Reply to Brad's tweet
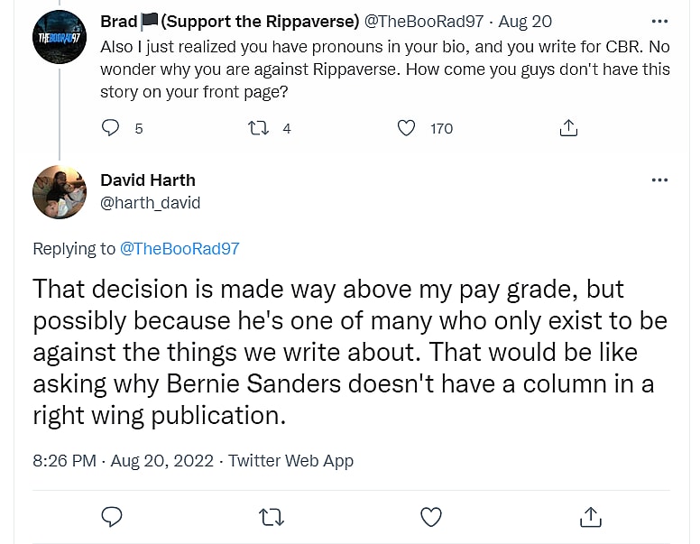Screen dimensions: 700x544 point(111,128)
